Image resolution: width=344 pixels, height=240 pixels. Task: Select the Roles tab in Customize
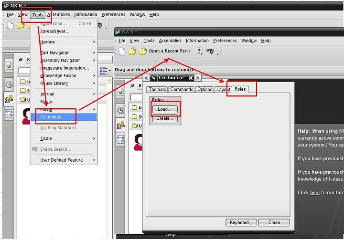(240, 89)
